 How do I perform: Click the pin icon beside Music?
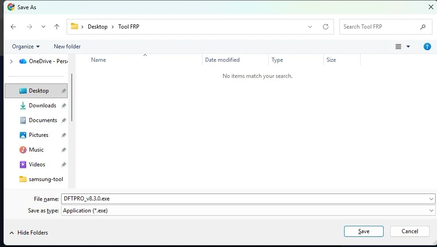tap(64, 150)
